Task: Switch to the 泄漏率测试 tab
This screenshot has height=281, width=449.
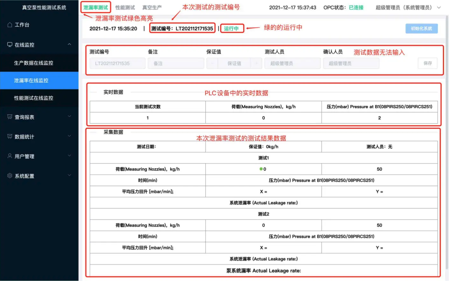Action: [x=96, y=7]
